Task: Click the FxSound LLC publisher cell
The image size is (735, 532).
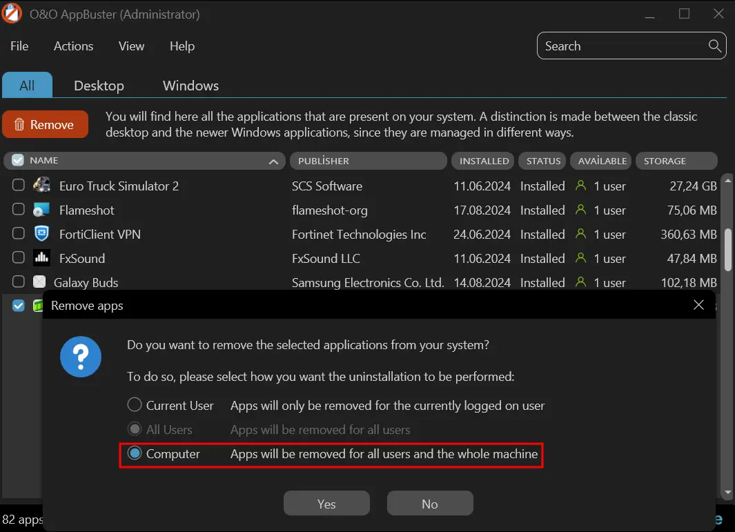Action: pos(326,258)
